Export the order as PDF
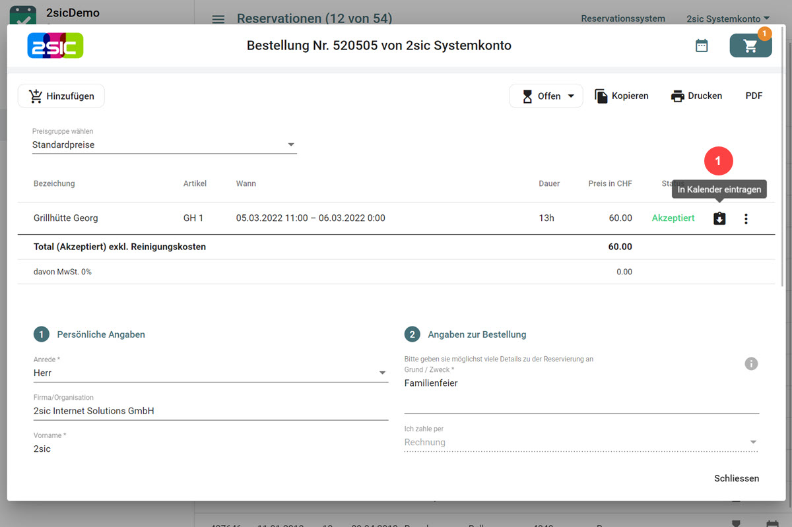The width and height of the screenshot is (792, 527). pos(754,96)
